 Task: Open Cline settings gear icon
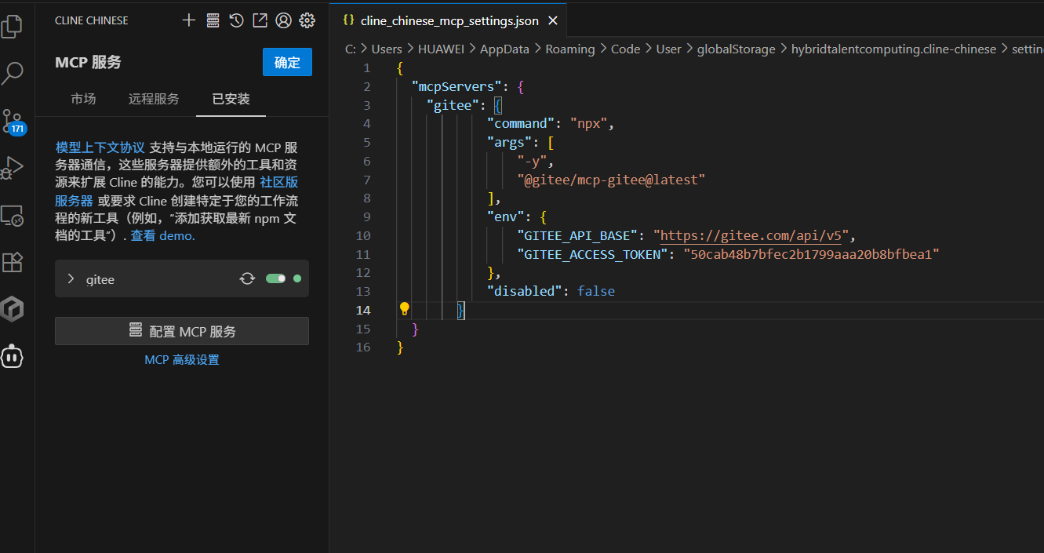[307, 20]
